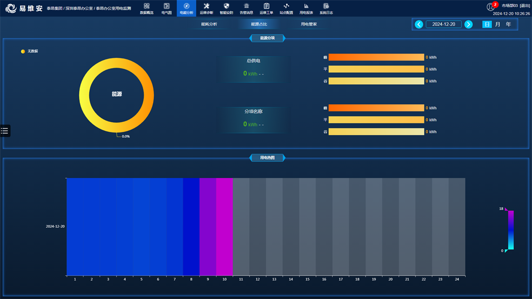
Task: Open the 告警消息 alarm messages icon
Action: point(246,9)
